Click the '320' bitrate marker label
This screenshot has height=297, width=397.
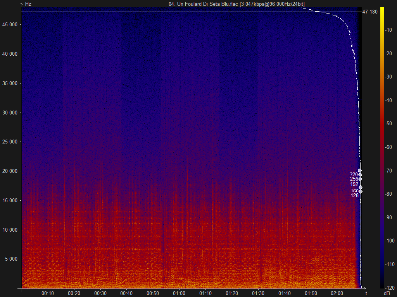tap(354, 174)
